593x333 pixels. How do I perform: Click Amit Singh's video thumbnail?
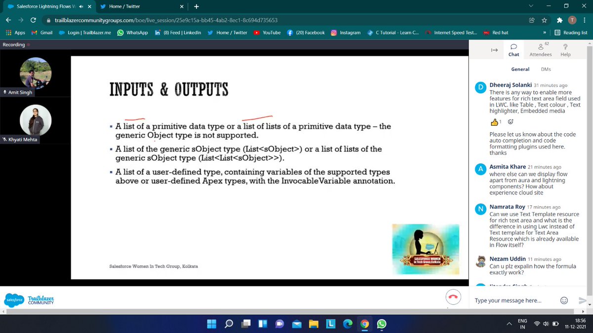tap(36, 73)
